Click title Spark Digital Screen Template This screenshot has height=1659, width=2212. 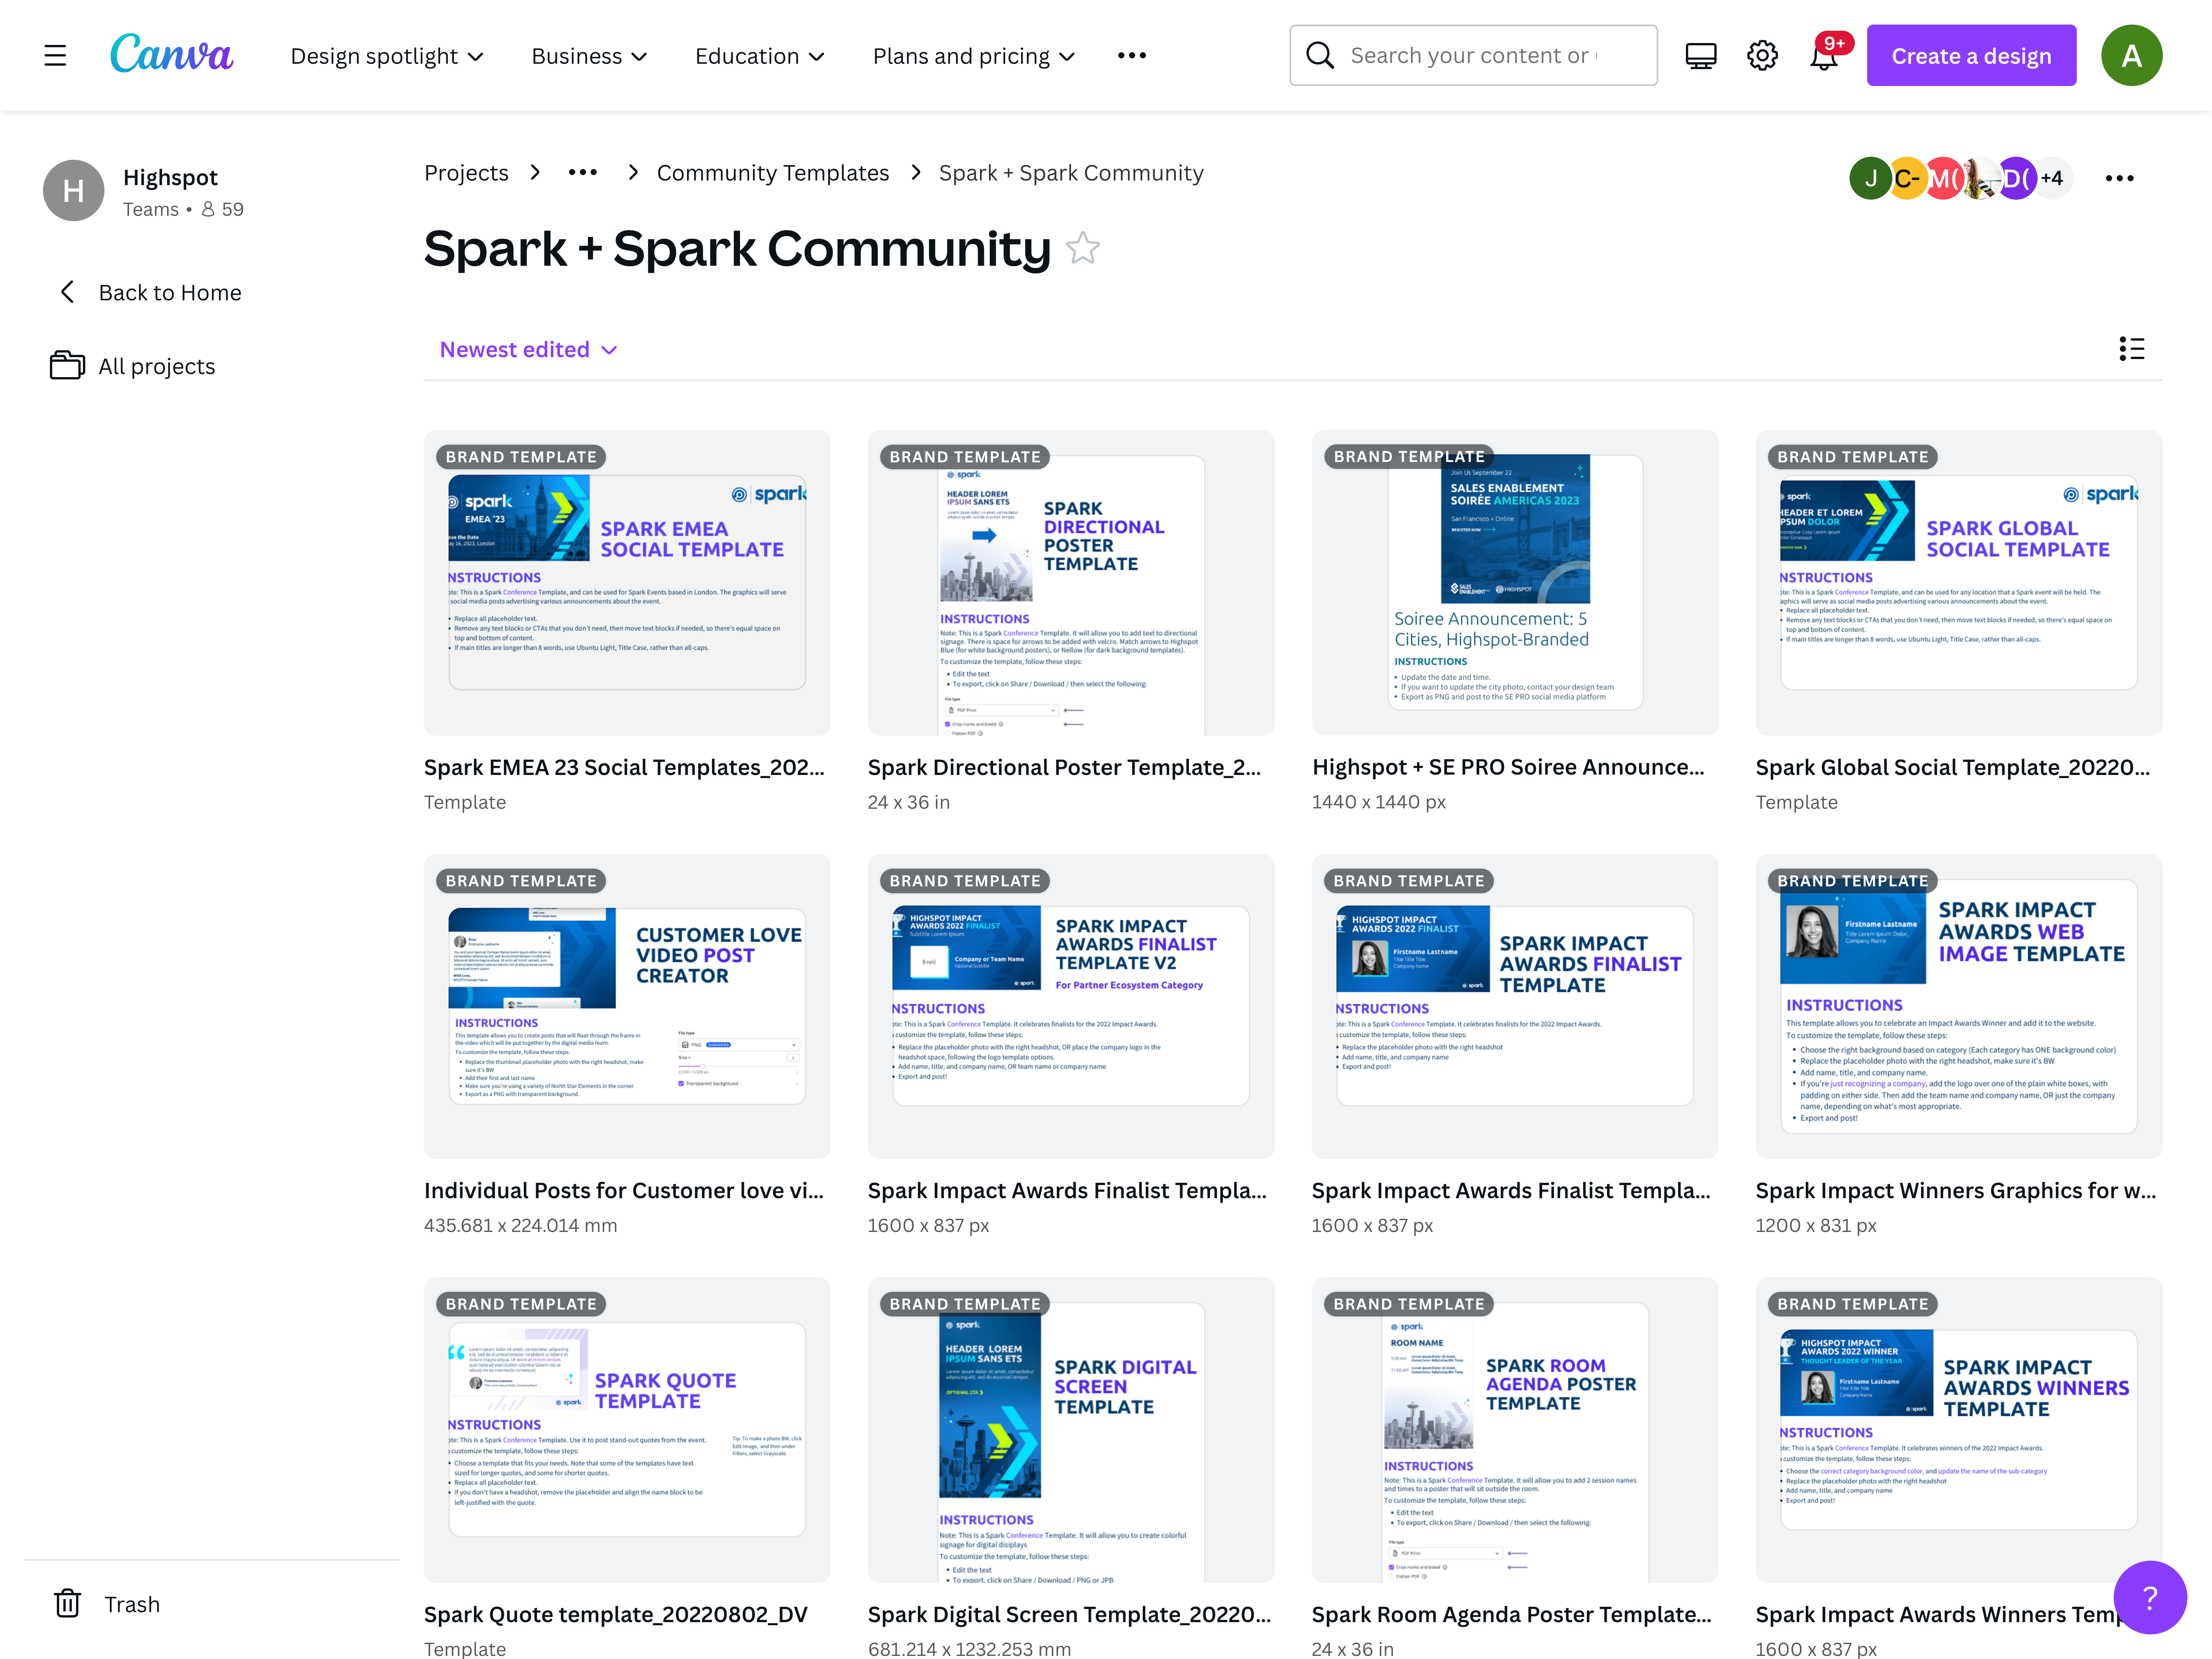coord(1070,1614)
